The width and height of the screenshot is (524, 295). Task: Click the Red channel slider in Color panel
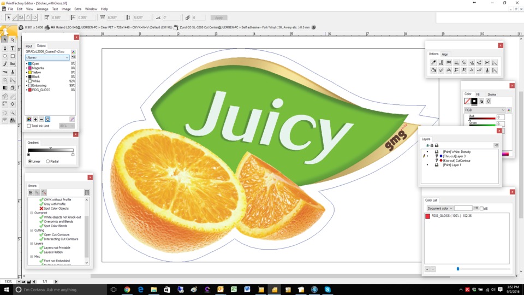pos(483,119)
